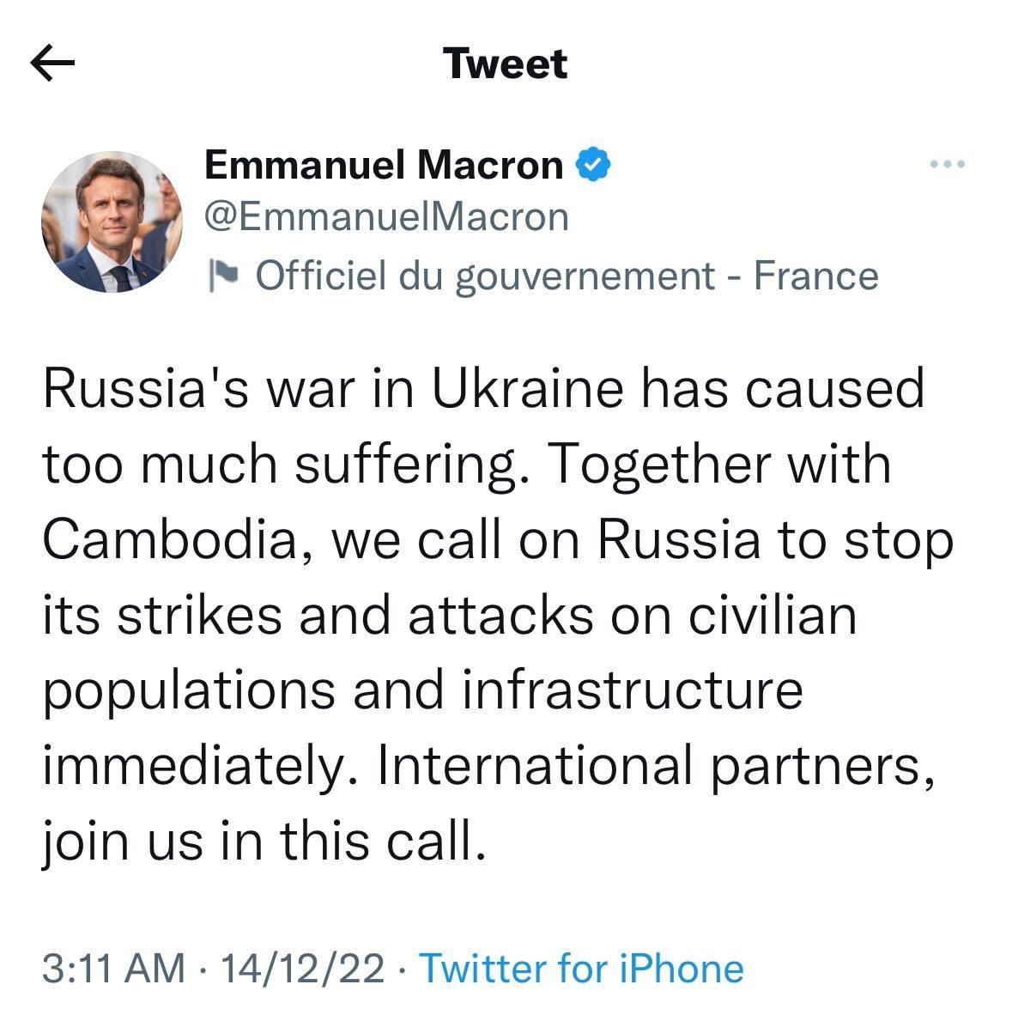Image resolution: width=1012 pixels, height=1027 pixels.
Task: Tap the 3:11 AM timestamp
Action: (112, 968)
